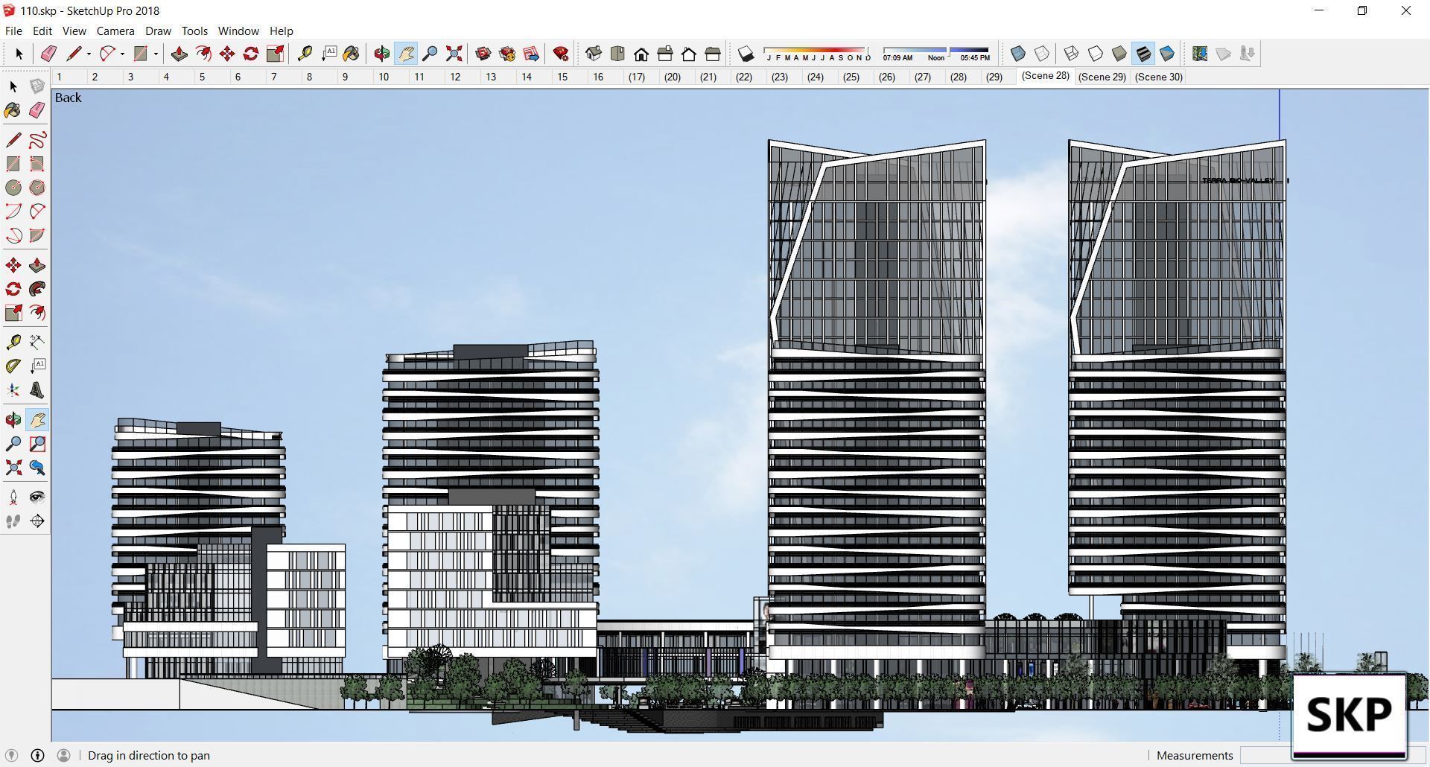1430x767 pixels.
Task: Enable Shaded face style
Action: (x=1119, y=54)
